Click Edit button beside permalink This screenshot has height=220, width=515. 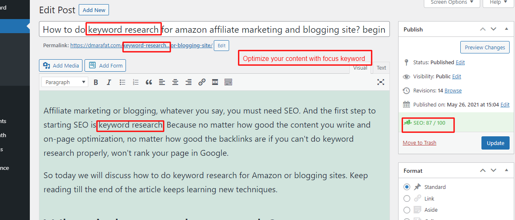pos(222,46)
